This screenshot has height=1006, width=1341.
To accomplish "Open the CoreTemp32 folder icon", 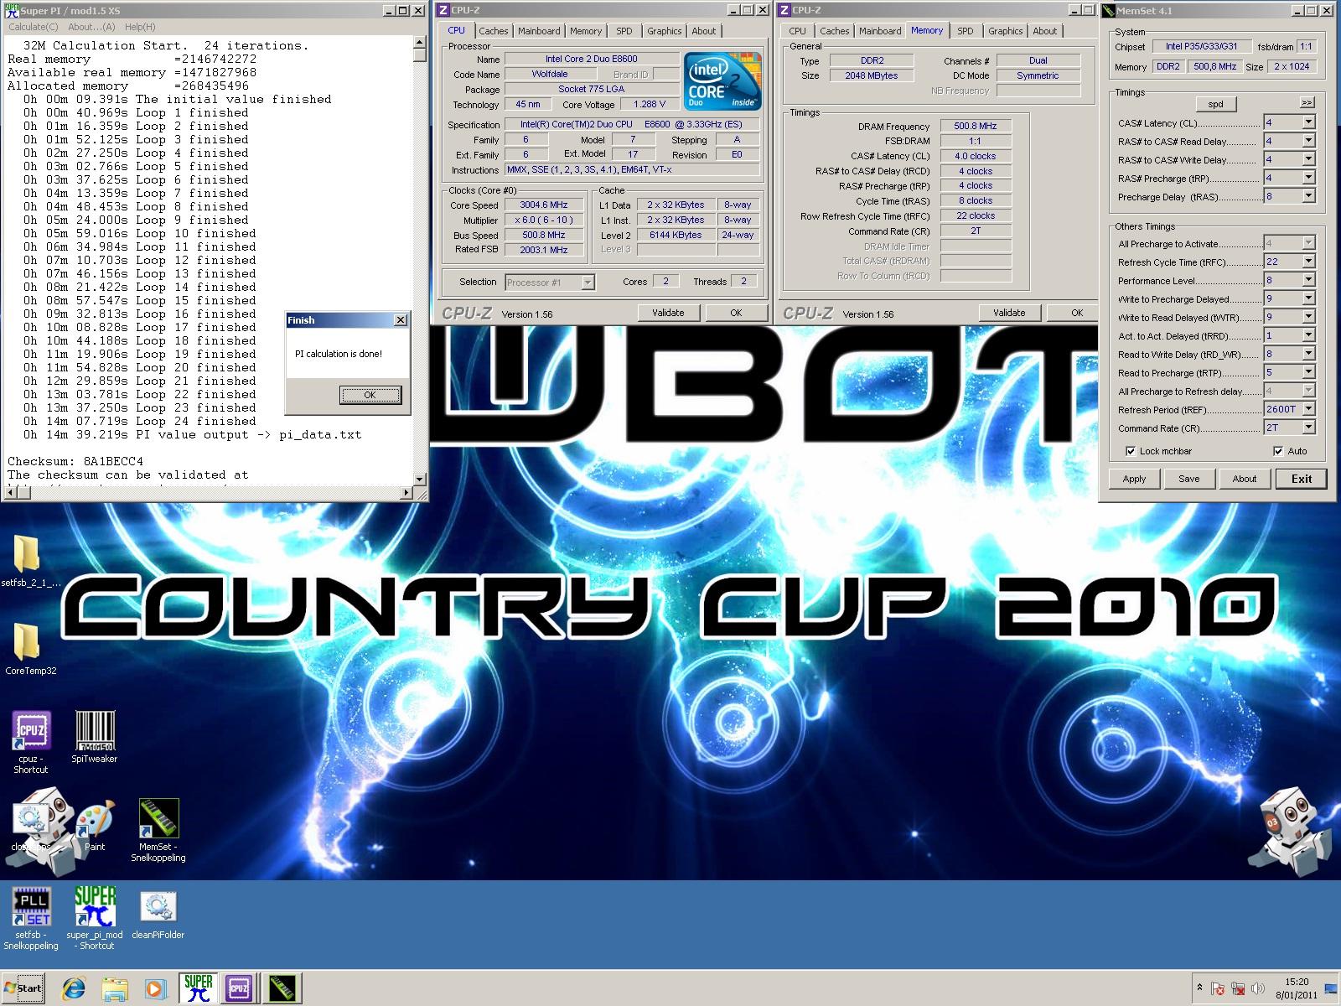I will pos(28,644).
